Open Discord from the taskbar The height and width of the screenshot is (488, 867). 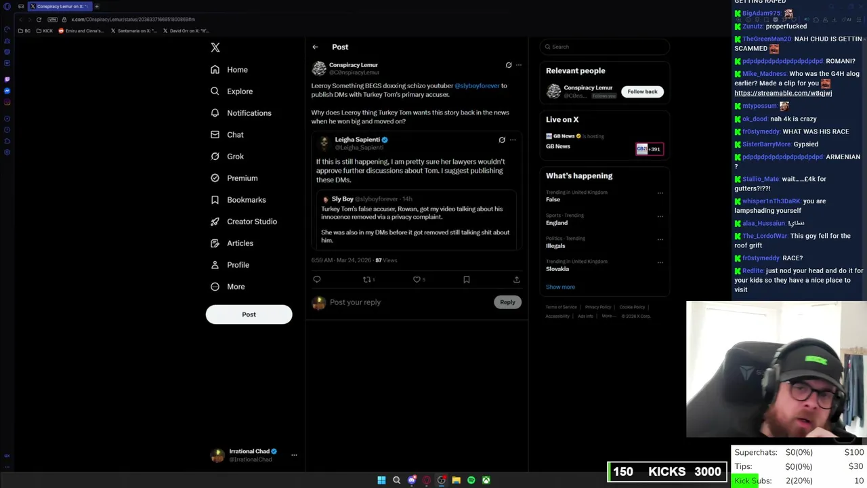tap(411, 480)
